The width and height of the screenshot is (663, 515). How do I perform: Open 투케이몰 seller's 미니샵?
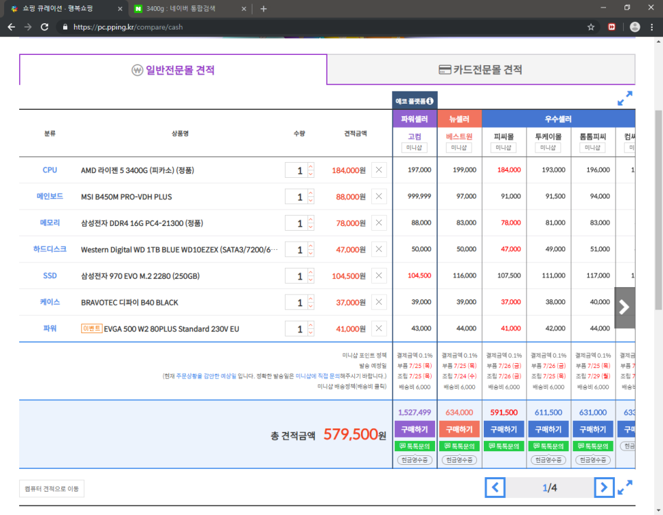coord(548,148)
